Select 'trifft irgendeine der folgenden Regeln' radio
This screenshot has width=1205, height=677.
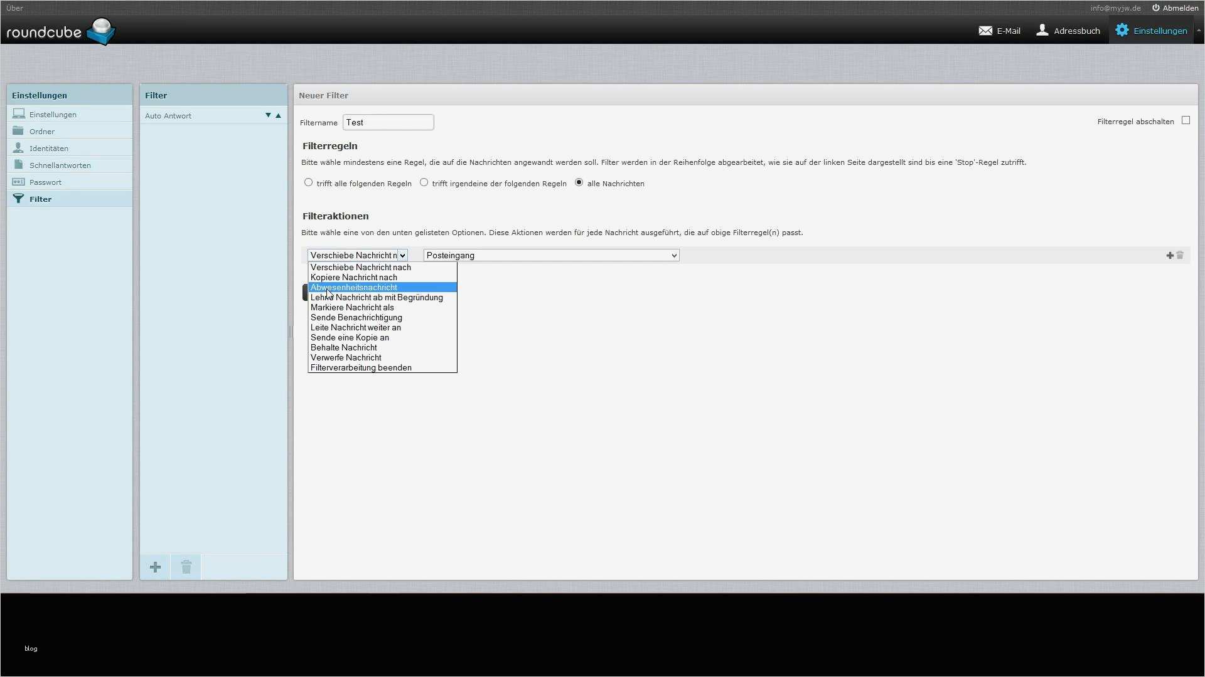pos(424,182)
